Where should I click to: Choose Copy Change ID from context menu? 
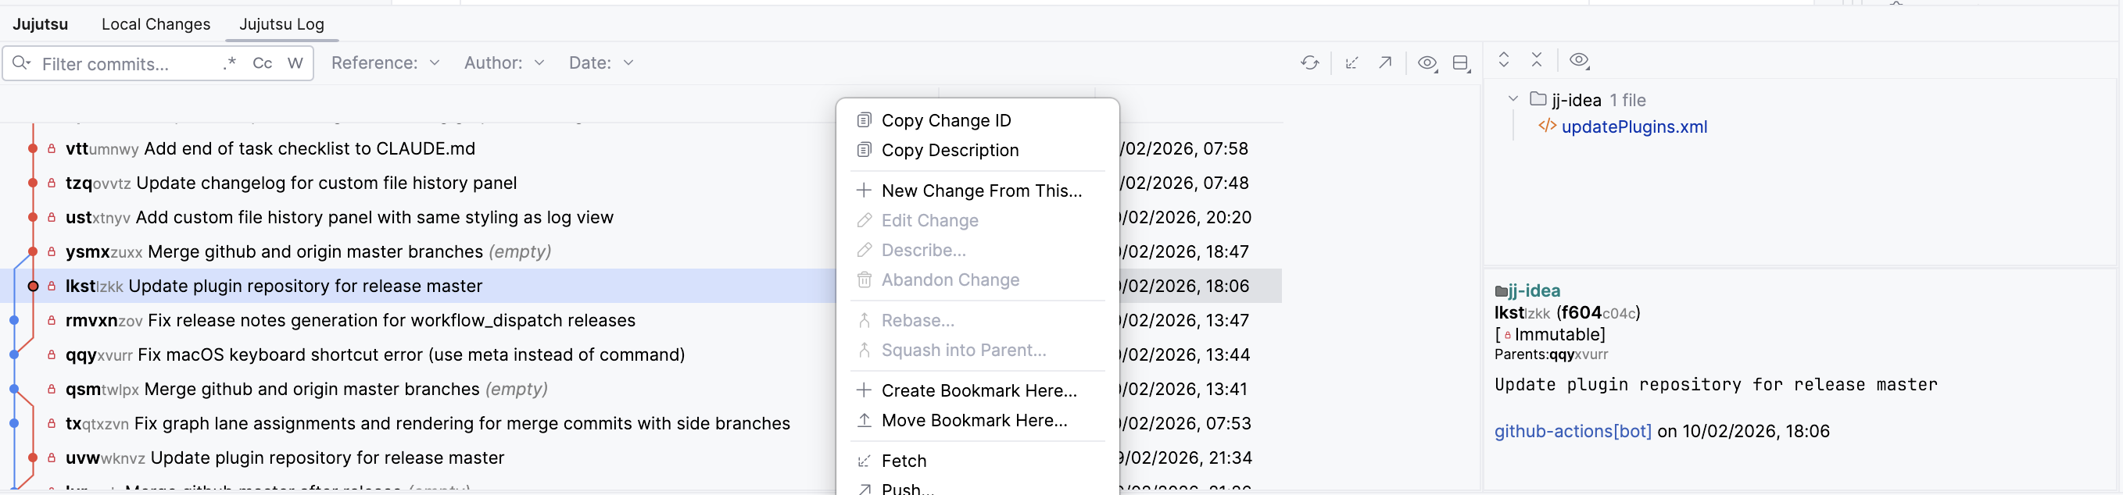pos(977,120)
